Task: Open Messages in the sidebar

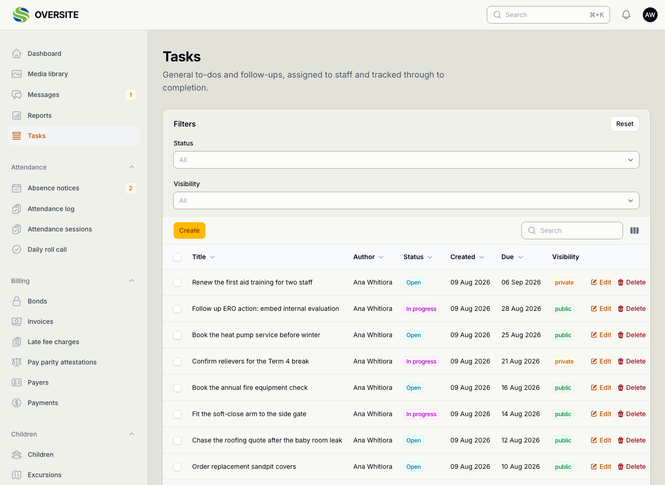Action: click(74, 95)
